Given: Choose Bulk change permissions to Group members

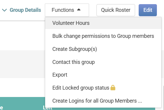Looking at the screenshot, I should [x=103, y=36].
